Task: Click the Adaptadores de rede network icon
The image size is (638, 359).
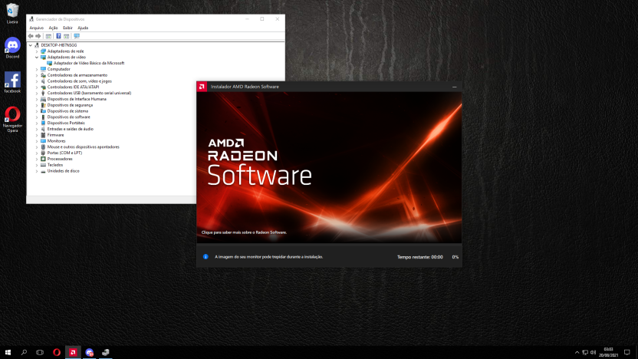Action: (43, 51)
